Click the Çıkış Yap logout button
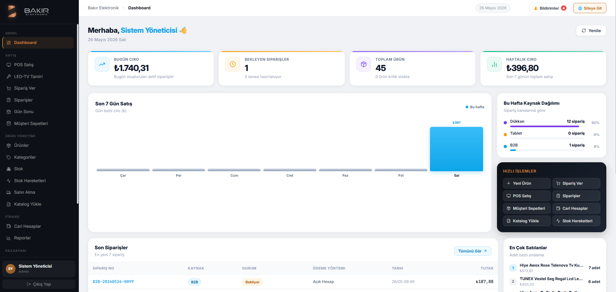 (x=39, y=284)
